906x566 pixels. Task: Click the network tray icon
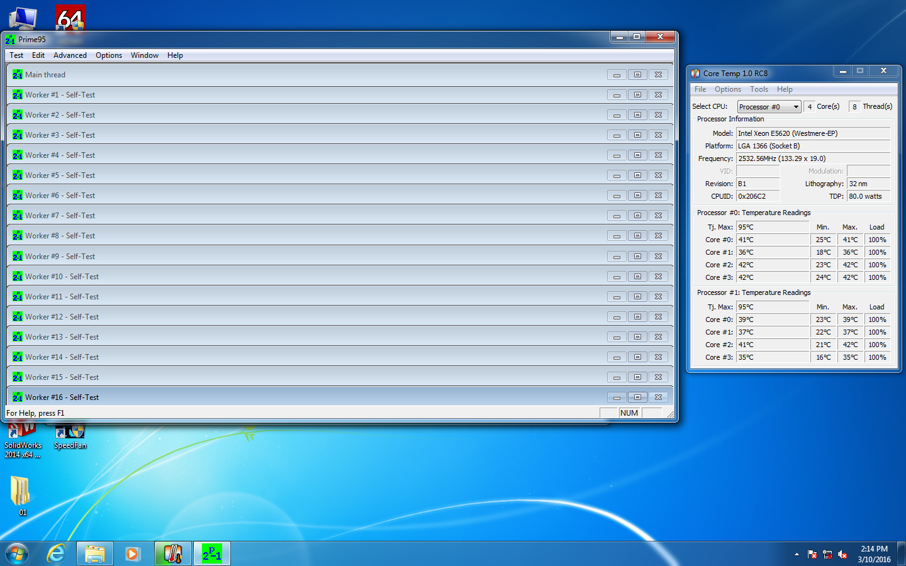coord(827,554)
